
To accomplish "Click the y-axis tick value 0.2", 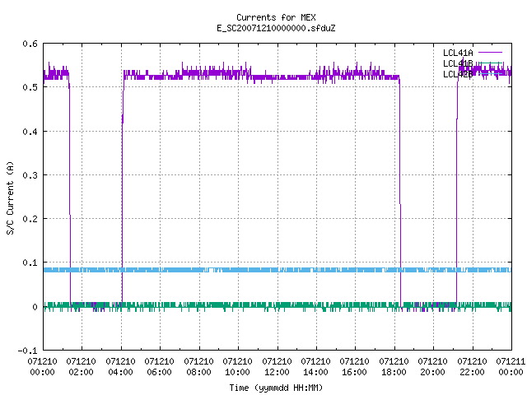I will [30, 219].
